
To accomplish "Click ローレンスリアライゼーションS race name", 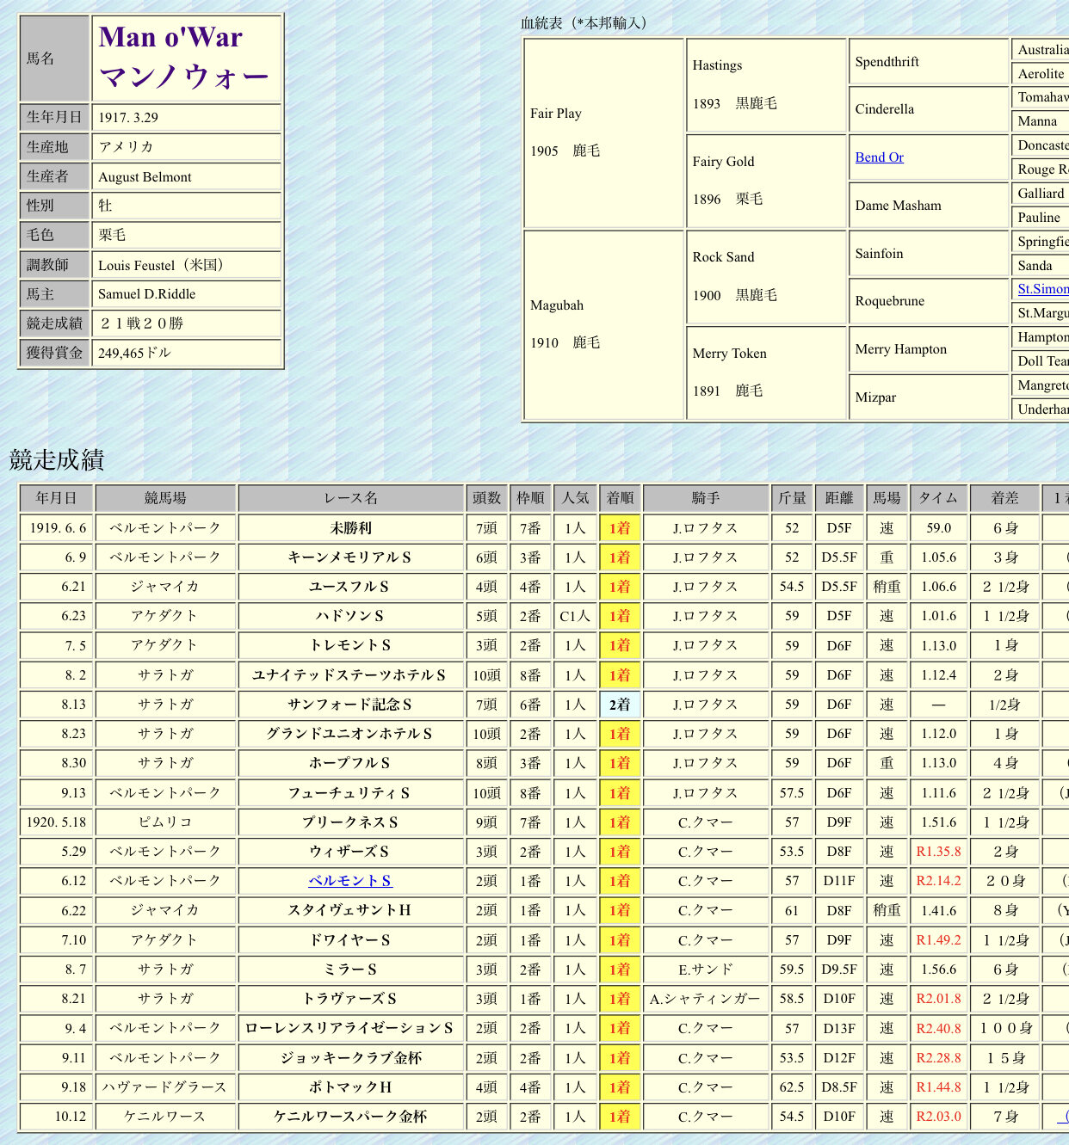I will (x=350, y=1028).
